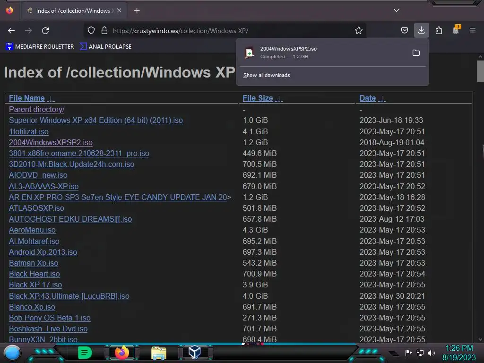
Task: Download AR EN XP PRO SP3 Se7en Style iso
Action: point(118,197)
